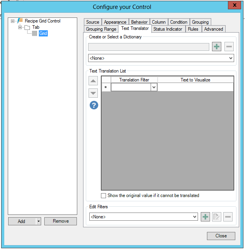Click the Tab folder icon in the tree

coord(27,27)
